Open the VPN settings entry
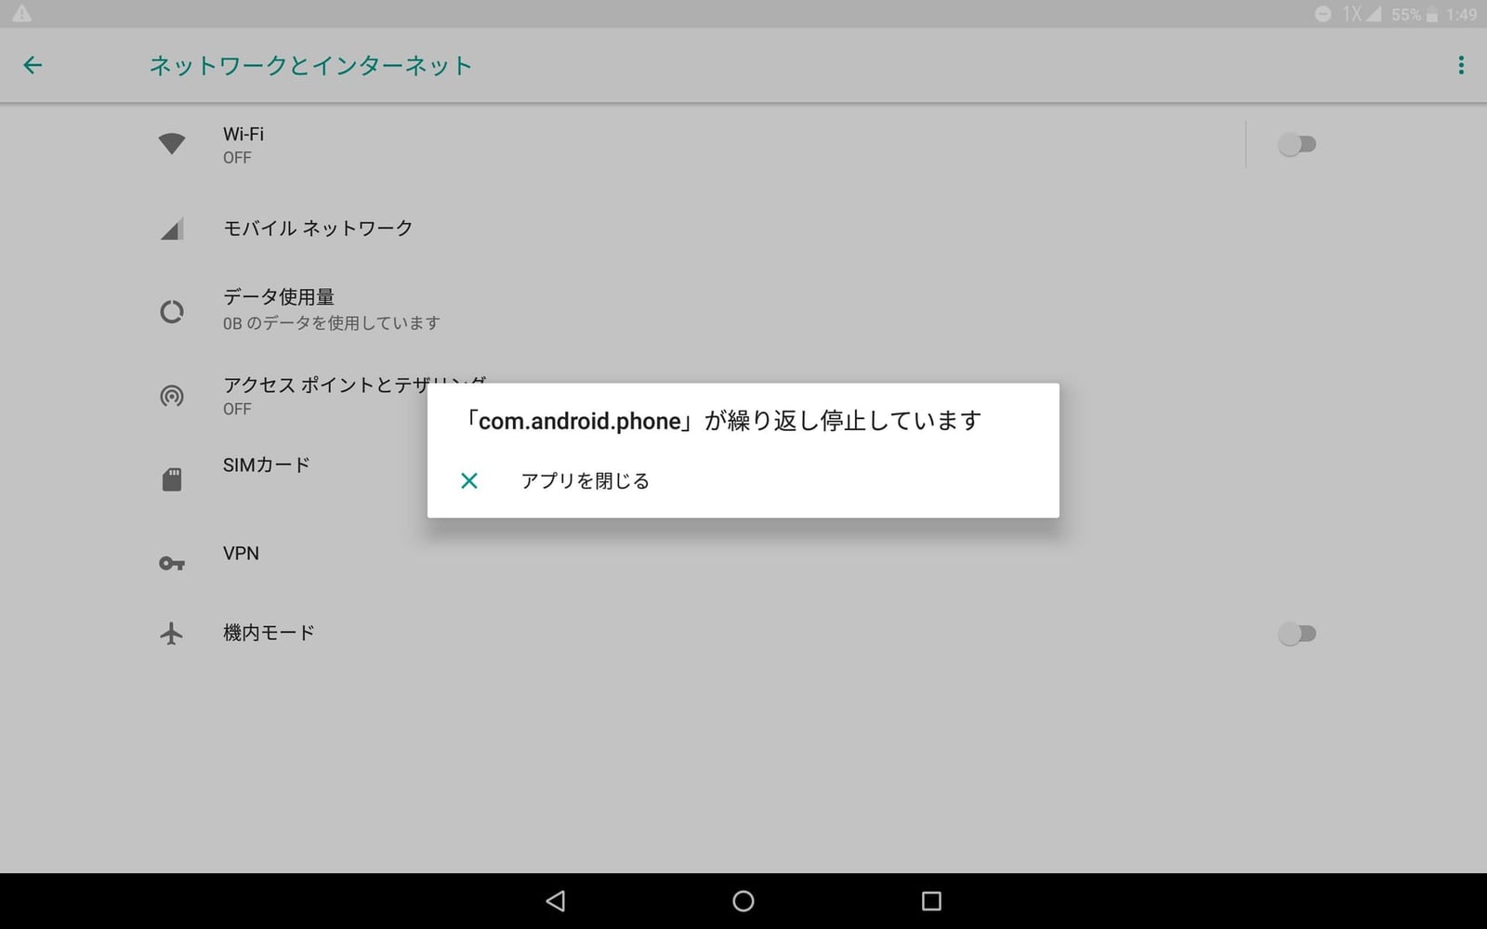Screen dimensions: 1487x929 (242, 554)
